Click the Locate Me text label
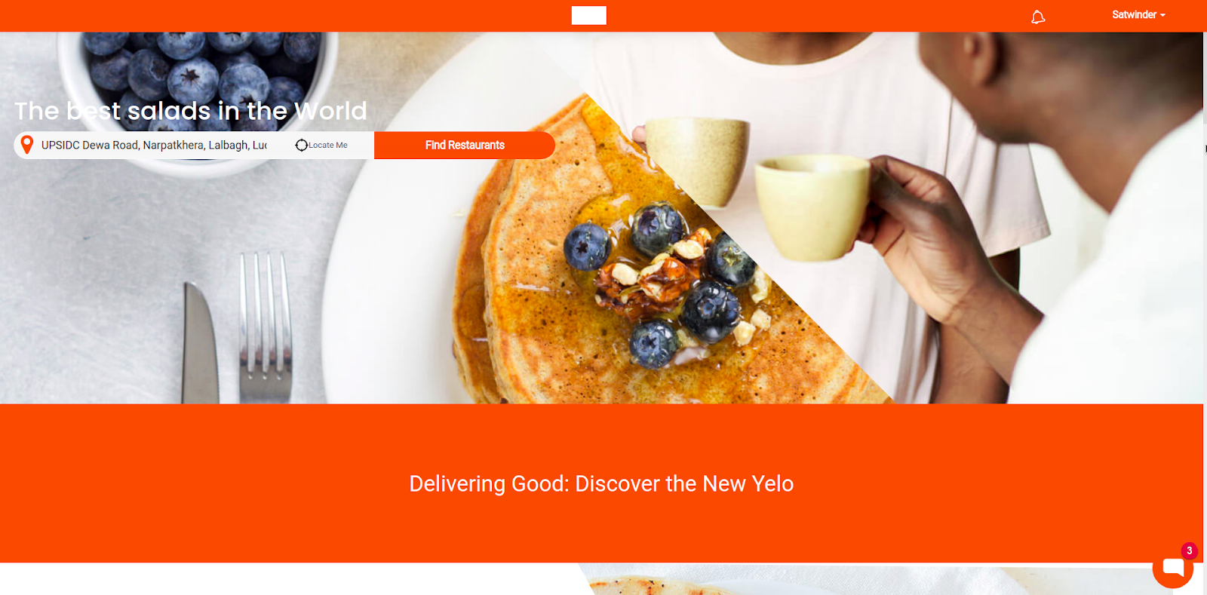The image size is (1207, 595). click(x=328, y=145)
